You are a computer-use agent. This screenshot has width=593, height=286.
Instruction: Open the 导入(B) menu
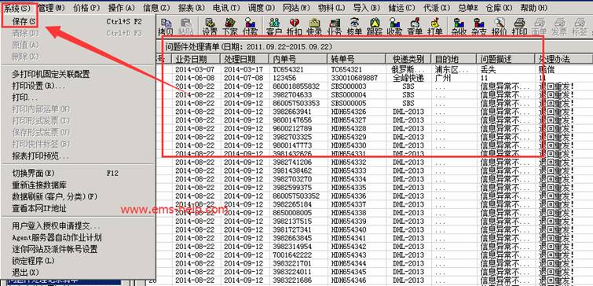tap(367, 7)
